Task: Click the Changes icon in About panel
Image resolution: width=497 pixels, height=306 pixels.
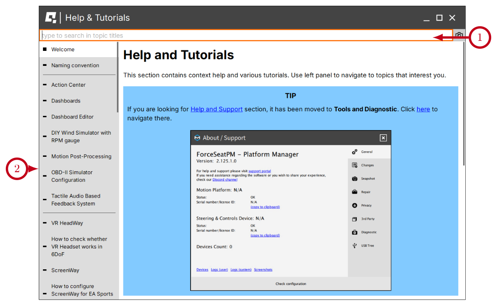Action: tap(354, 165)
